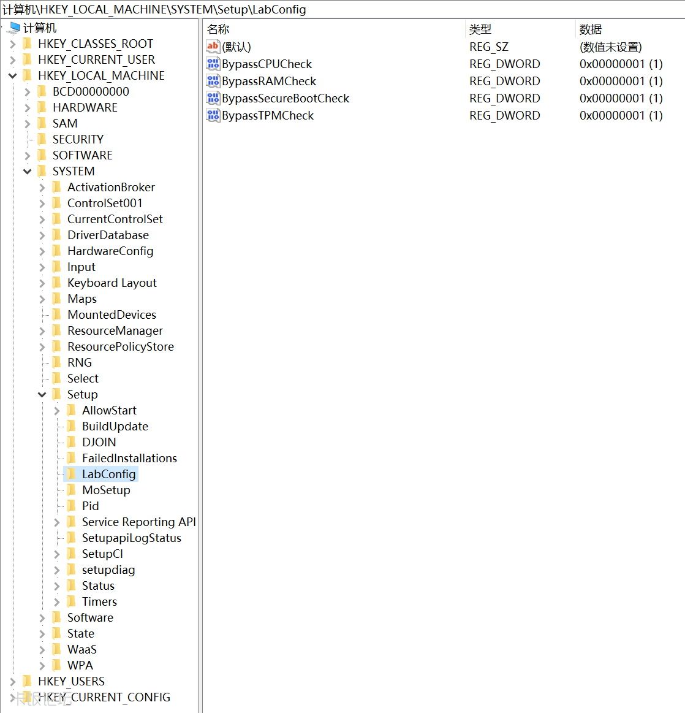
Task: Select the SOFTWARE key under HKEY_LOCAL_MACHINE
Action: point(82,155)
